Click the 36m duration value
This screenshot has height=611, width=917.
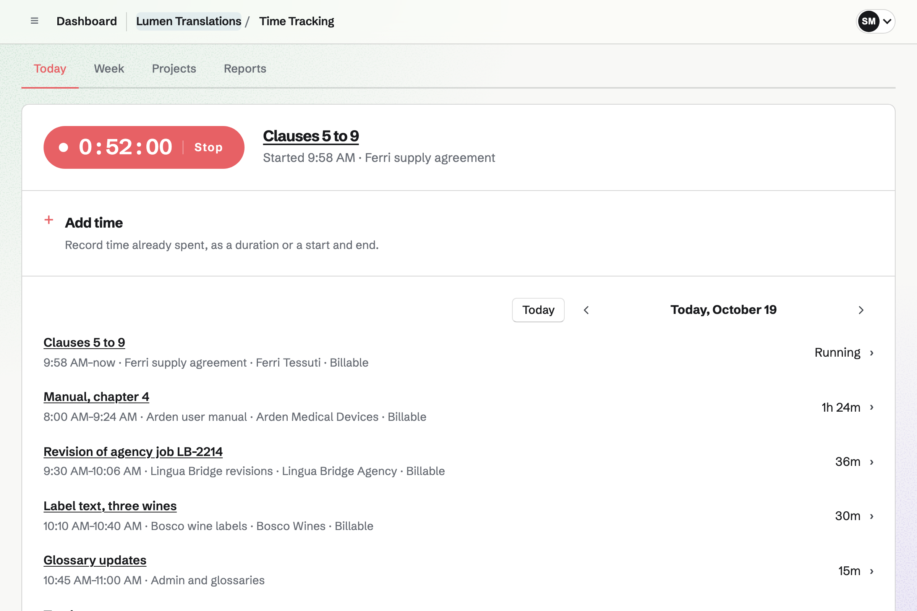pos(847,462)
